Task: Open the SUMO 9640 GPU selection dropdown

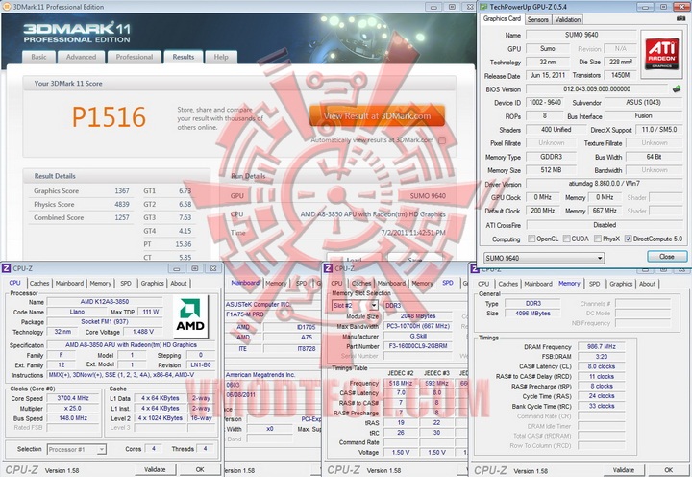Action: [544, 258]
